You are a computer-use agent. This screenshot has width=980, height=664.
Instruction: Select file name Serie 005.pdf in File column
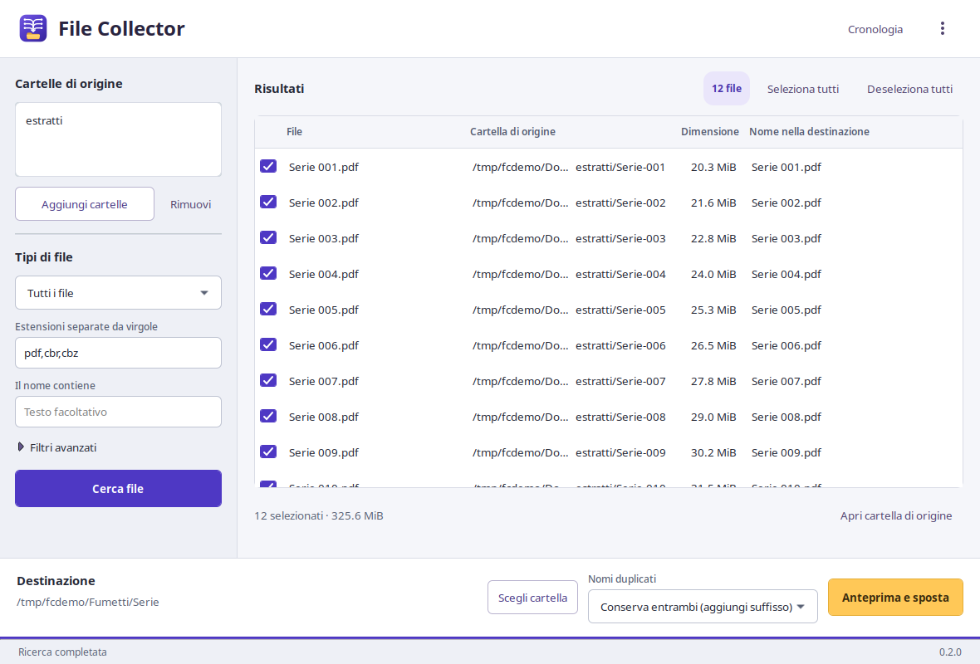point(324,310)
